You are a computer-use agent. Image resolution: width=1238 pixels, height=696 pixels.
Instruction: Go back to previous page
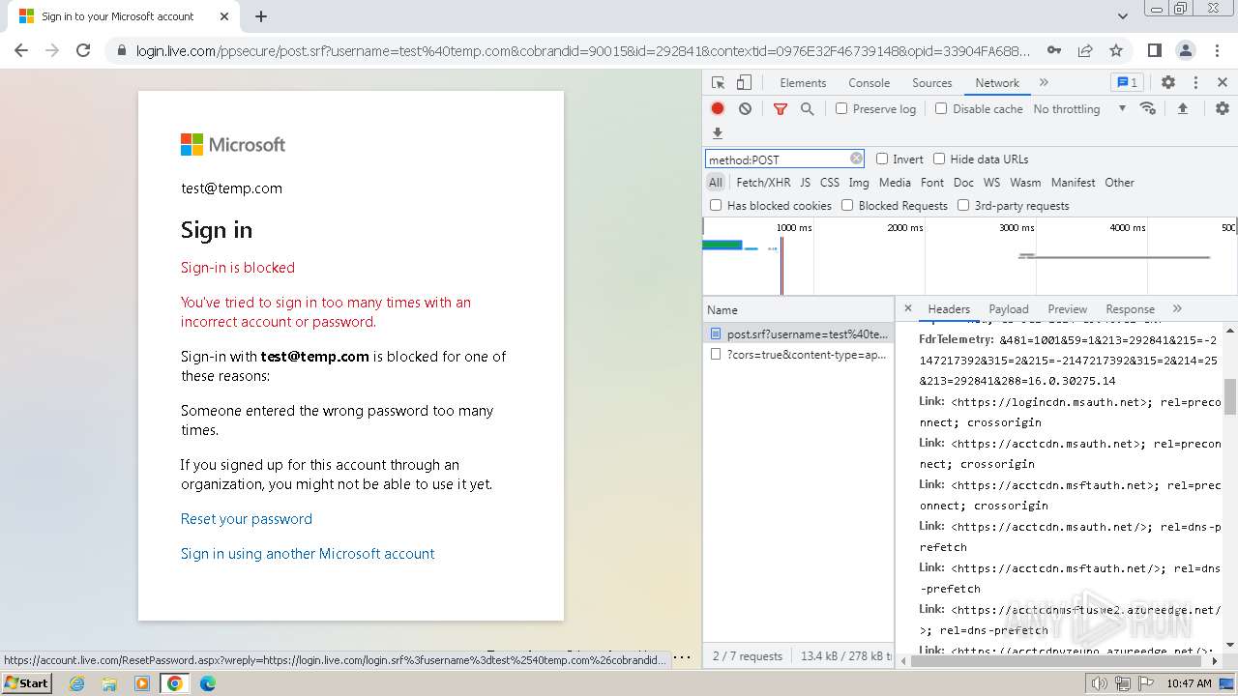point(21,50)
